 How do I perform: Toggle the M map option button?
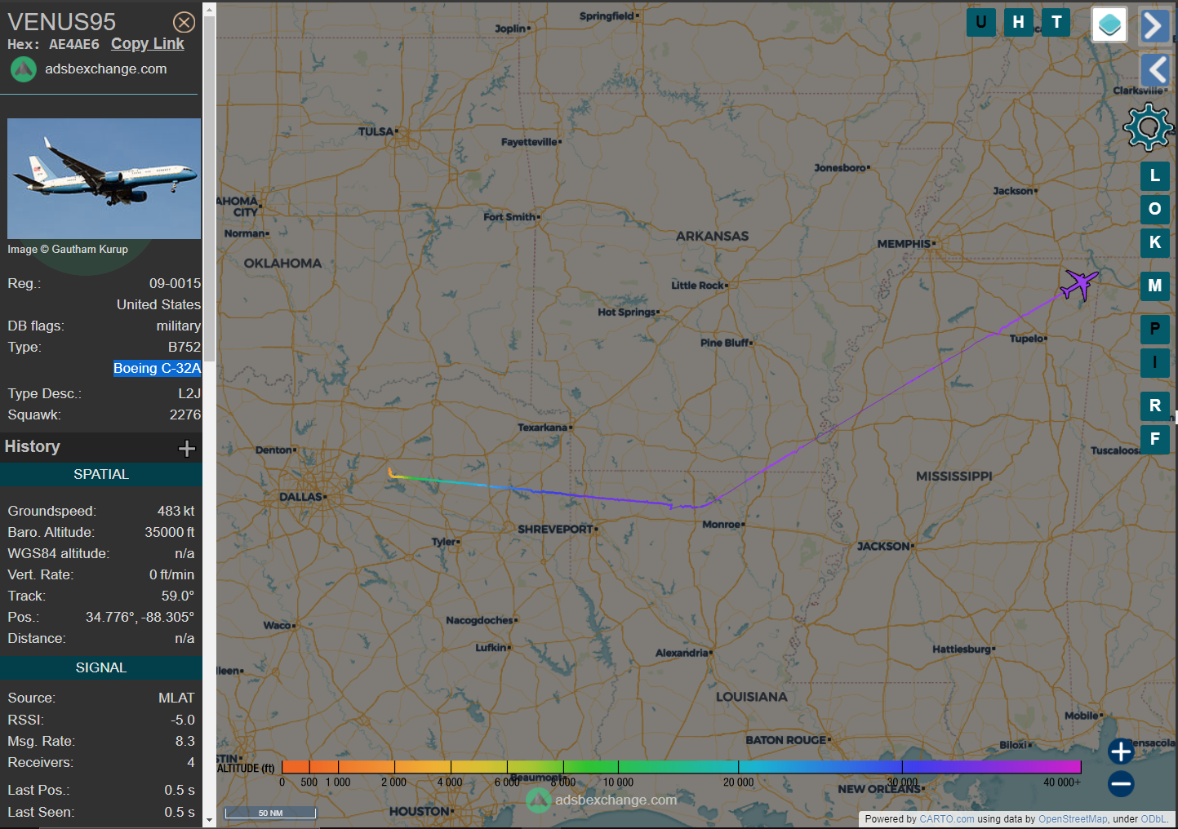(1154, 286)
